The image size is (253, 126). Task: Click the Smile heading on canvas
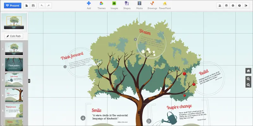pyautogui.click(x=96, y=110)
